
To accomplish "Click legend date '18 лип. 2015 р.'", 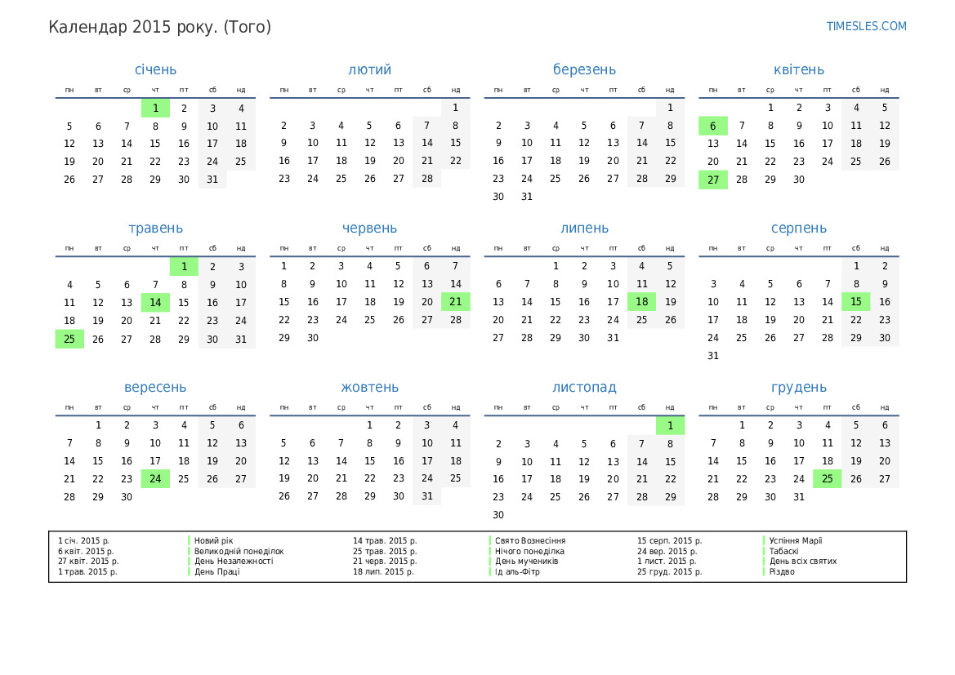I will pos(383,571).
